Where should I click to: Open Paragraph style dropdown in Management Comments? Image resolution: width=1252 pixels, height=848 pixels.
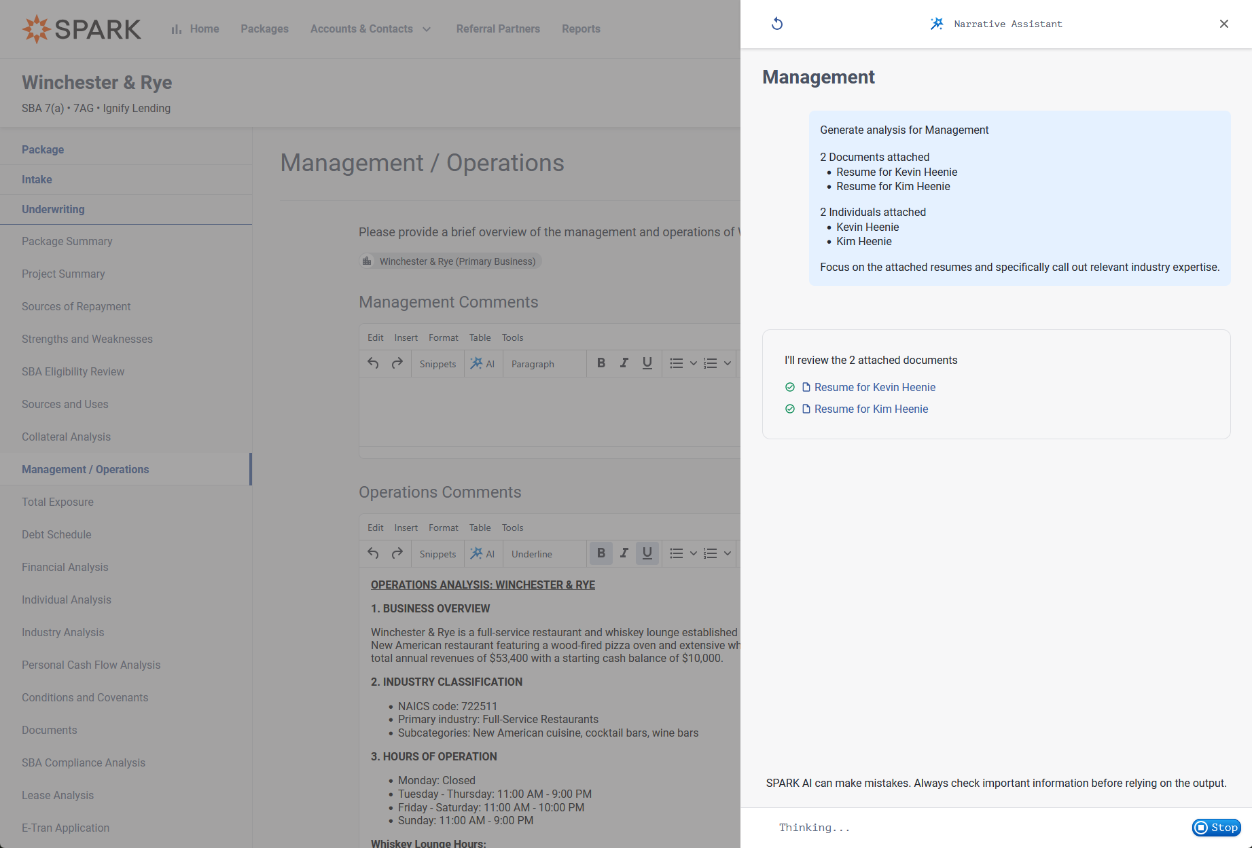545,364
